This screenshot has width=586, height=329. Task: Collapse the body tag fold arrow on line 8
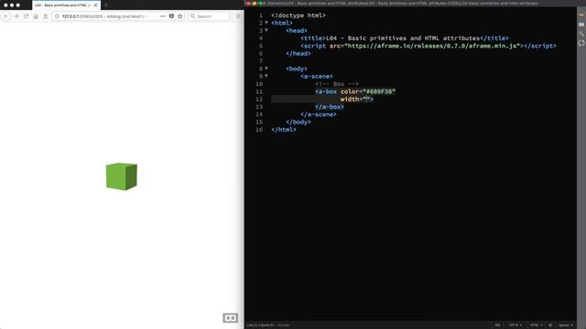[x=266, y=69]
